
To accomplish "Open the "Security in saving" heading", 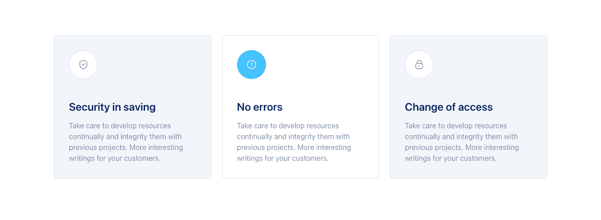I will pos(112,107).
